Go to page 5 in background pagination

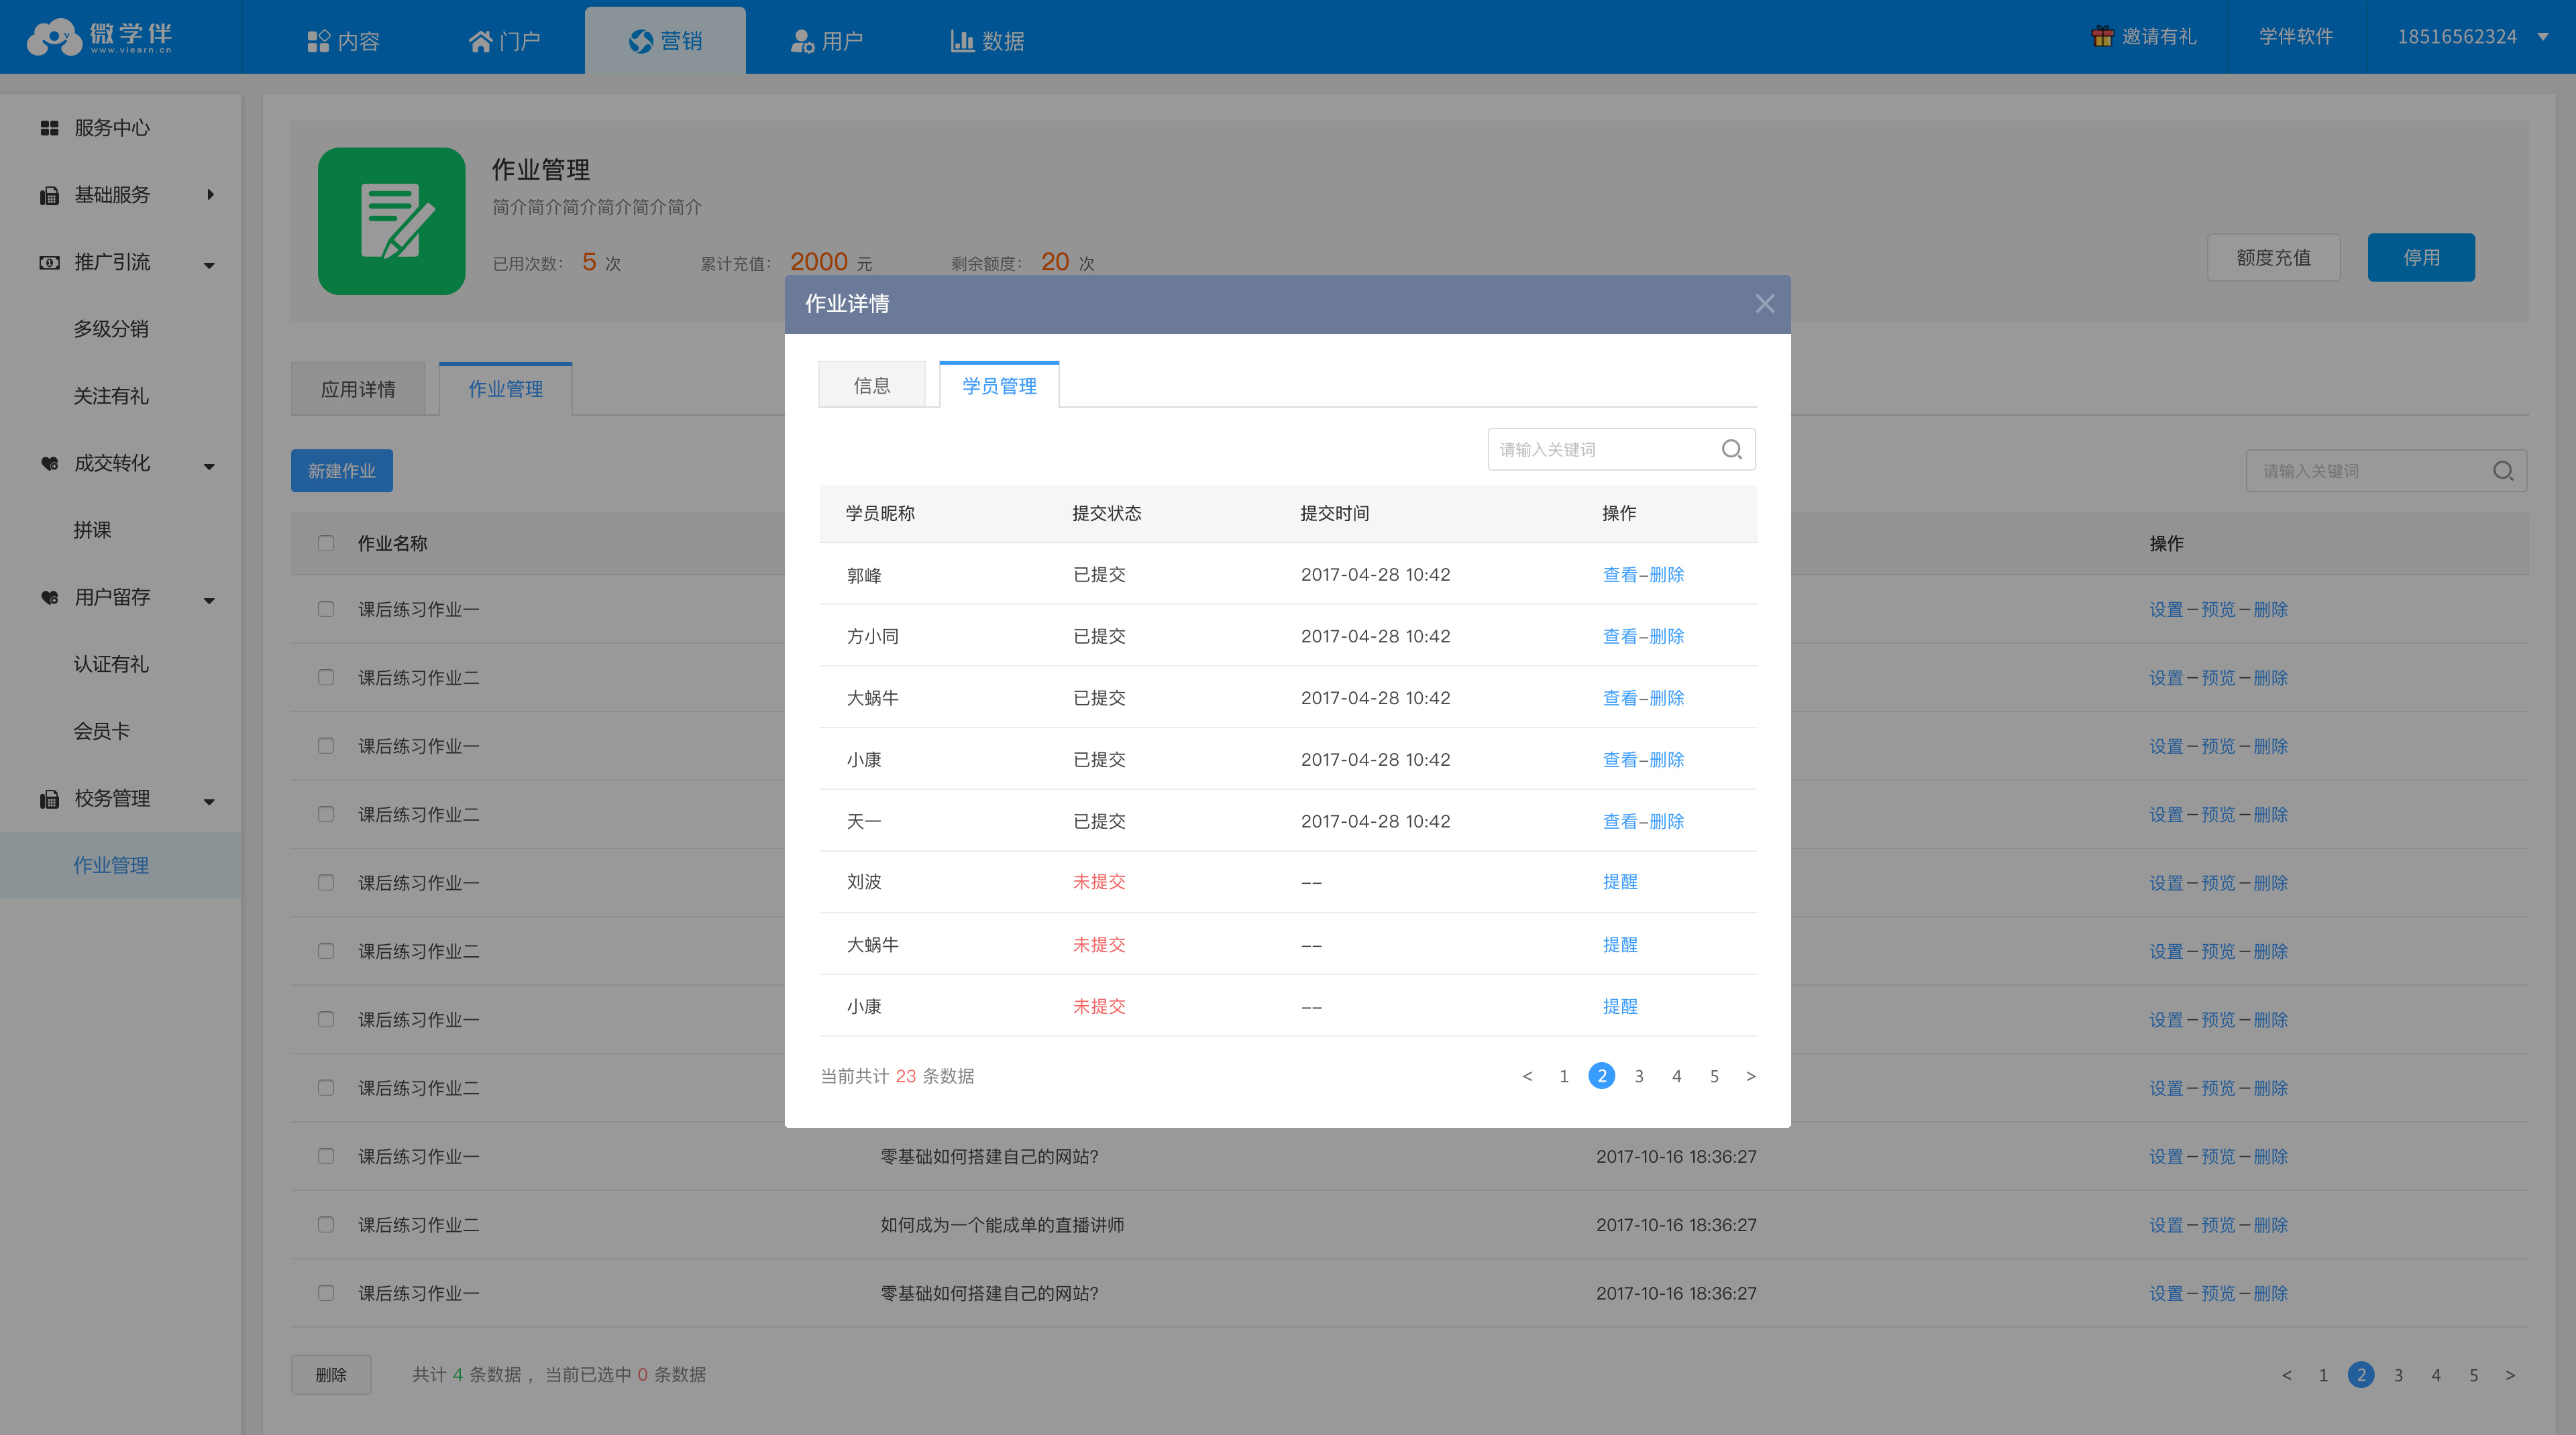[2474, 1375]
